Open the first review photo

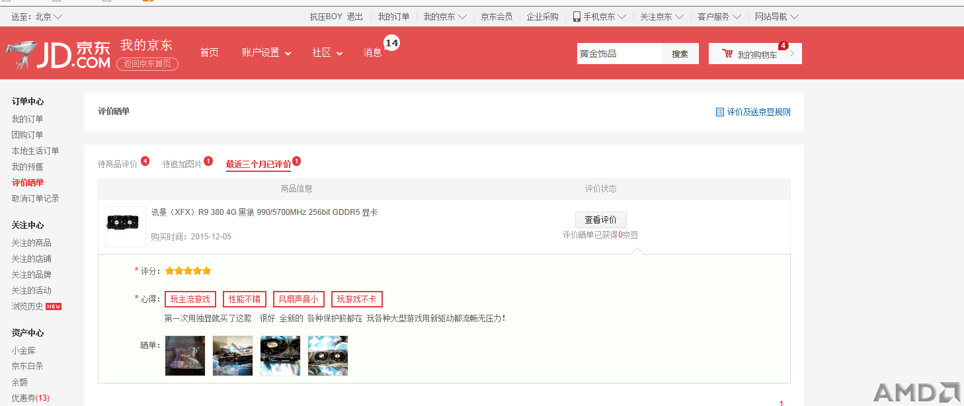(x=185, y=356)
